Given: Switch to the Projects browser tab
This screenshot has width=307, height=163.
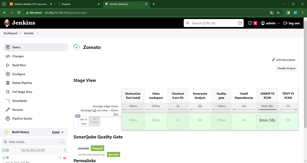Looking at the screenshot, I should click(x=78, y=4).
